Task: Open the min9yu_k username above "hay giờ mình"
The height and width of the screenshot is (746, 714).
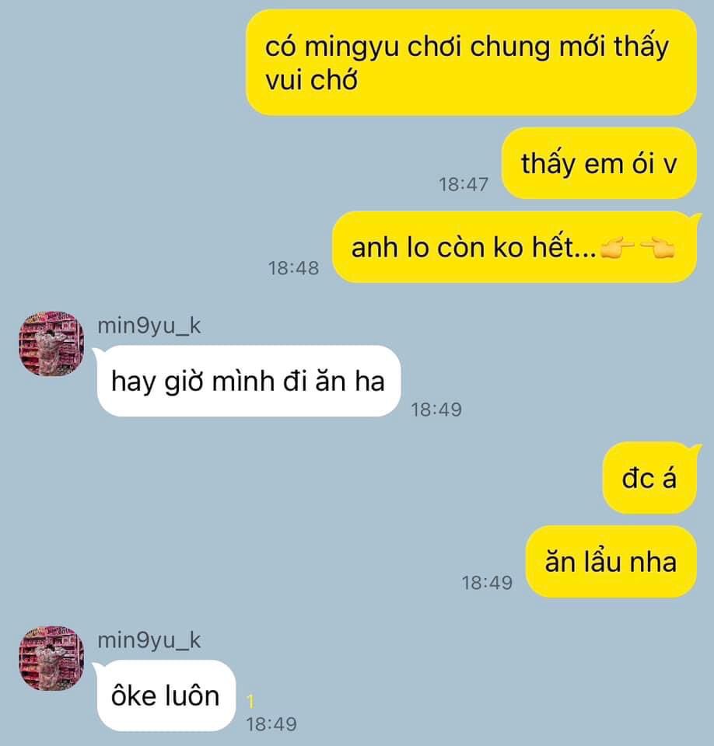Action: point(149,326)
